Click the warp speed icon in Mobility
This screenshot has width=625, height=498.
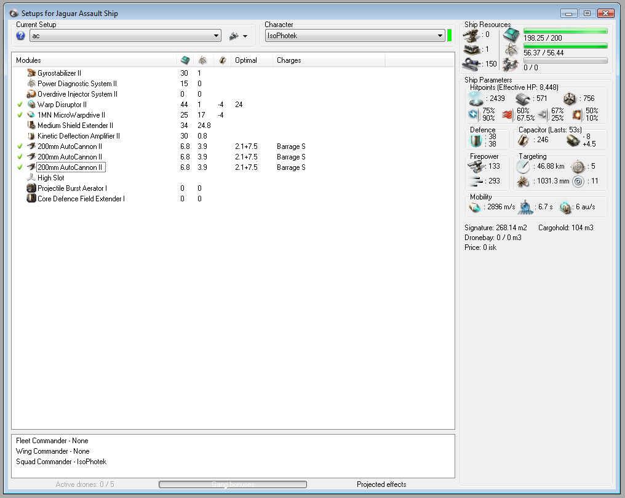(x=565, y=207)
